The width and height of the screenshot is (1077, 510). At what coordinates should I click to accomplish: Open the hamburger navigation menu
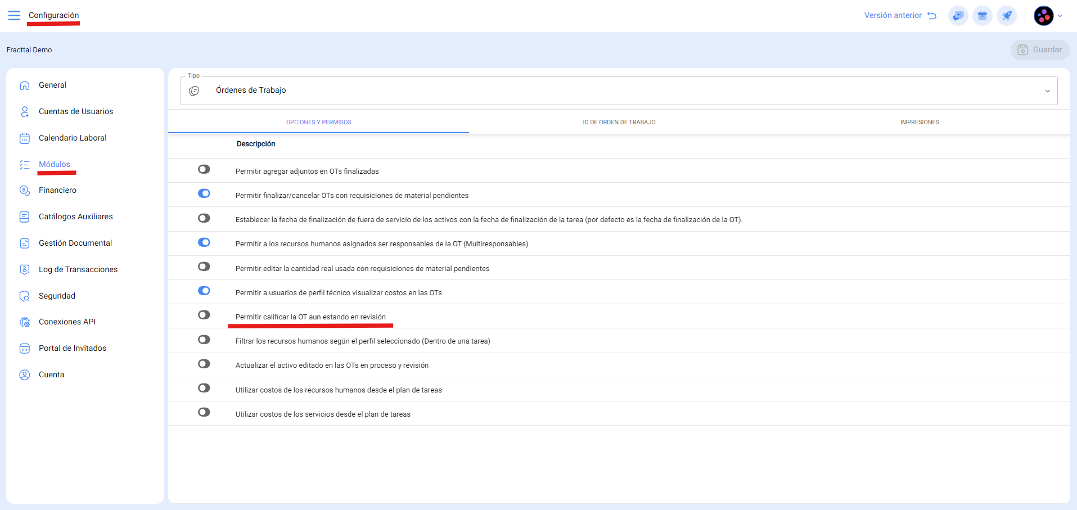(14, 15)
